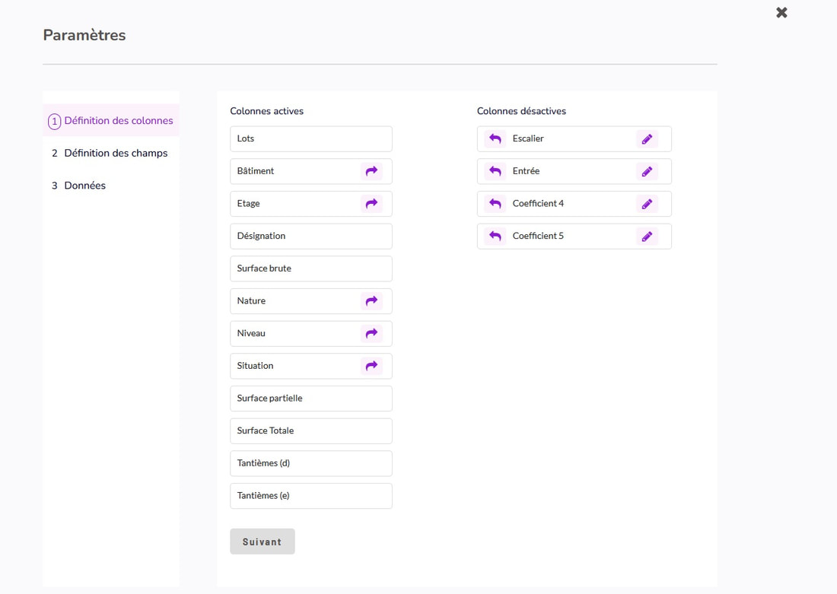Screen dimensions: 837x594
Task: Select the Lots column field
Action: [x=310, y=139]
